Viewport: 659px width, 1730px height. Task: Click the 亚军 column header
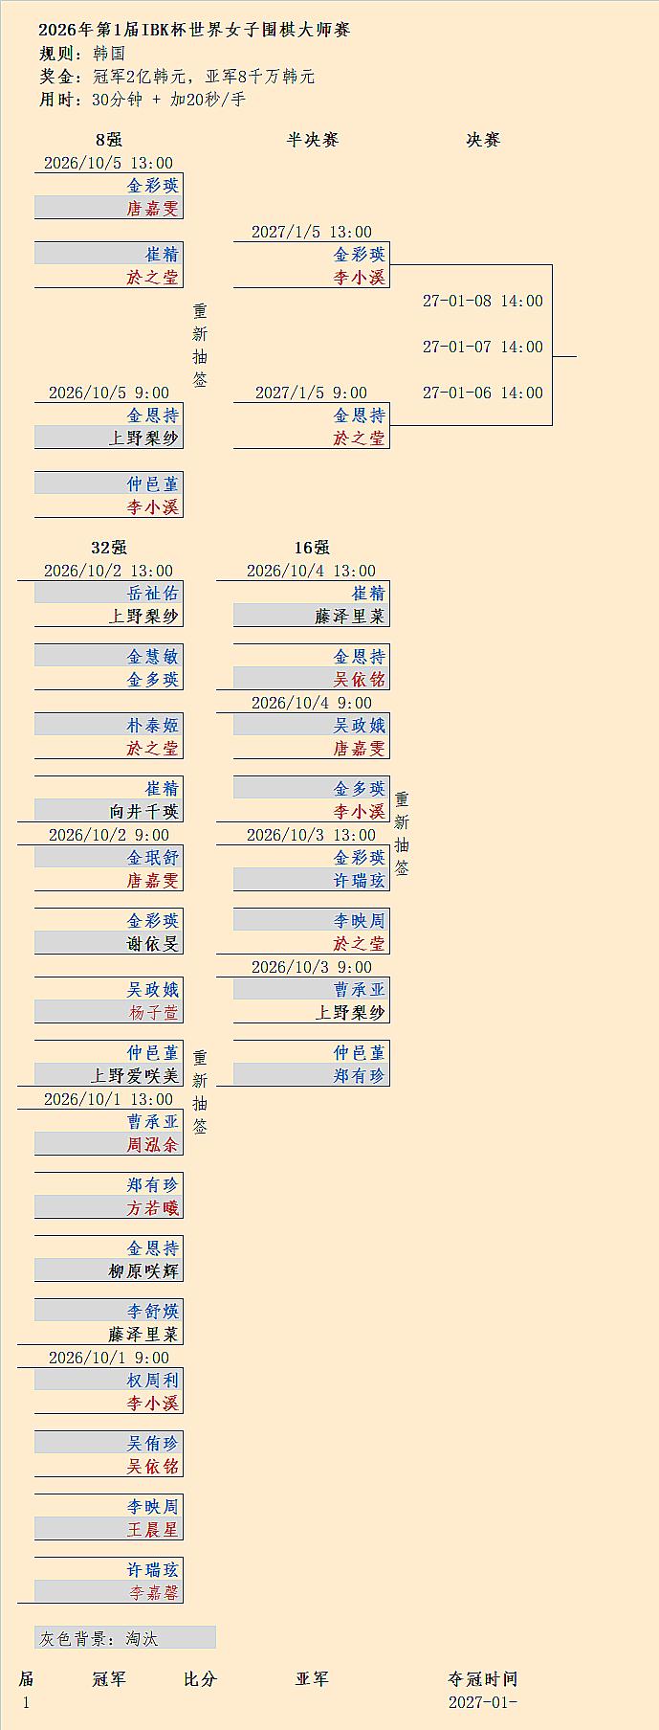312,1679
